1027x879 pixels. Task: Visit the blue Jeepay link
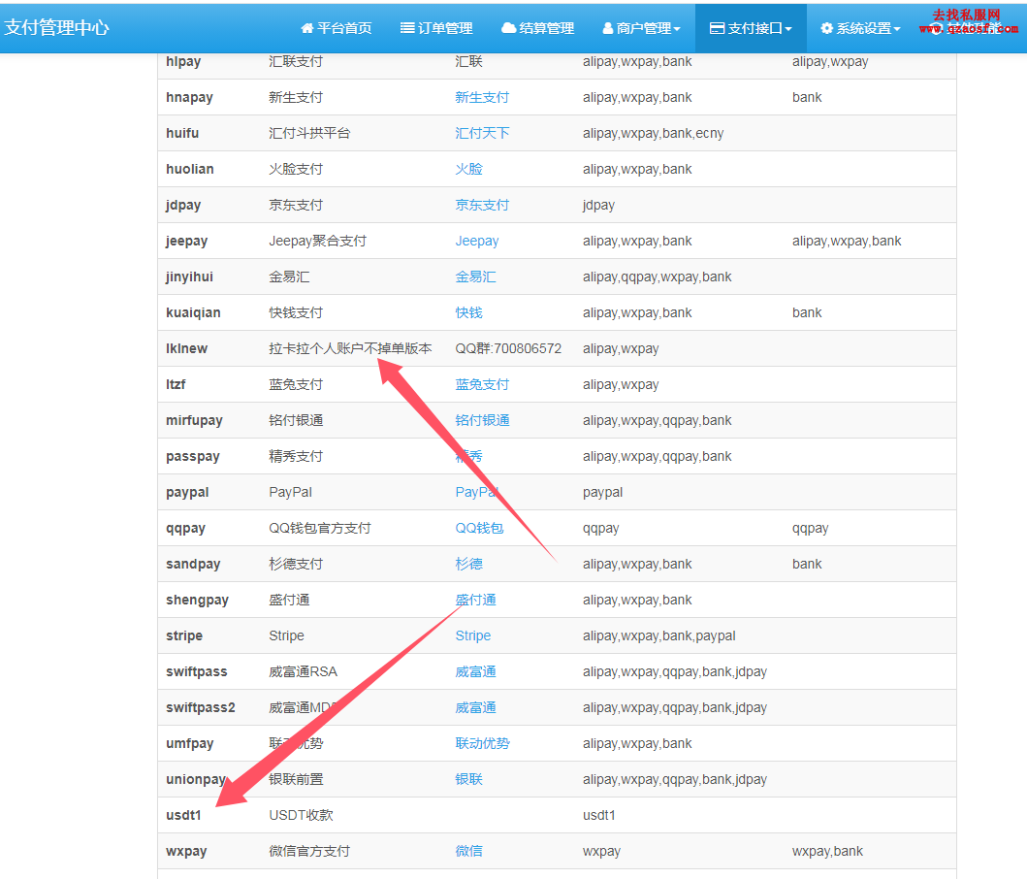point(477,242)
